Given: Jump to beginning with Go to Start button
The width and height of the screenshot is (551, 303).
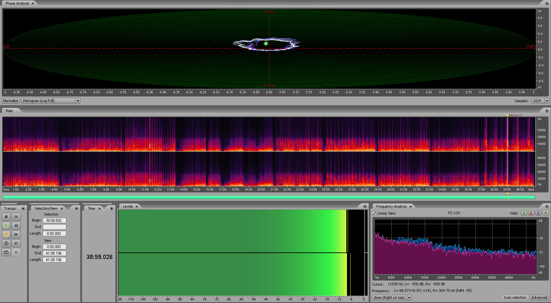Looking at the screenshot, I should [x=16, y=217].
